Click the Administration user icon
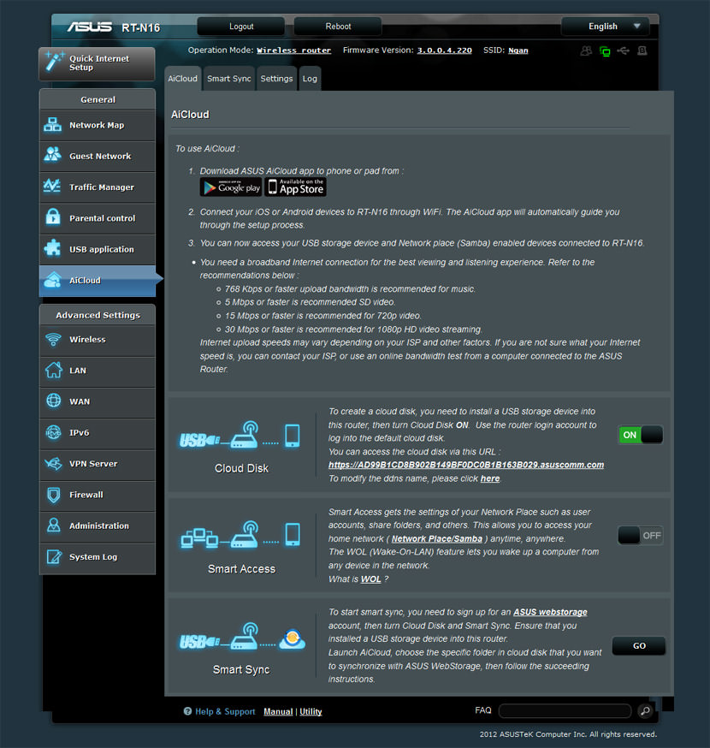 pos(53,525)
